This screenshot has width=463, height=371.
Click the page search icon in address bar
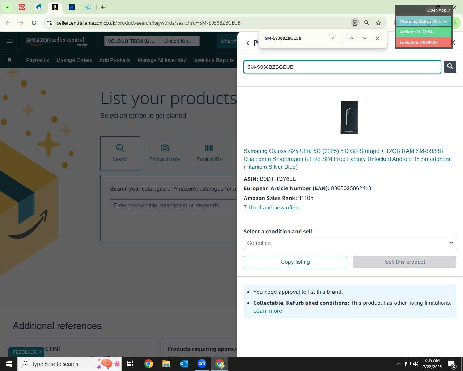click(x=355, y=23)
